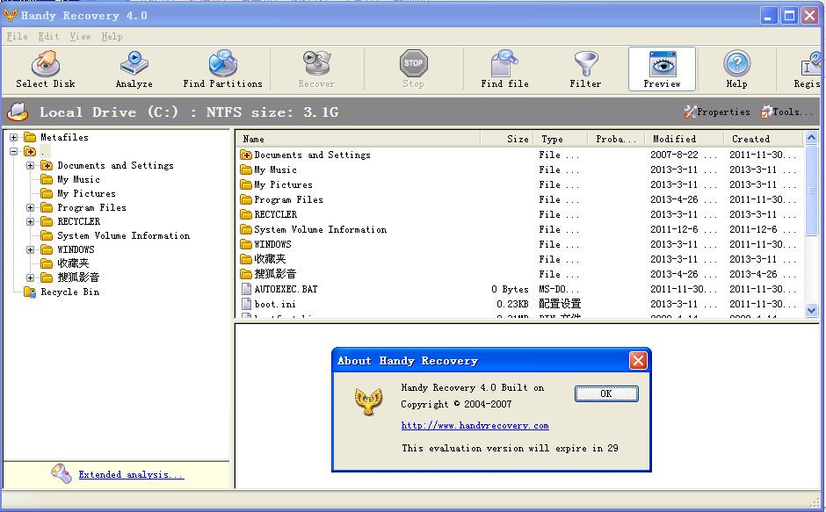Sort by Probability column header

click(x=616, y=139)
